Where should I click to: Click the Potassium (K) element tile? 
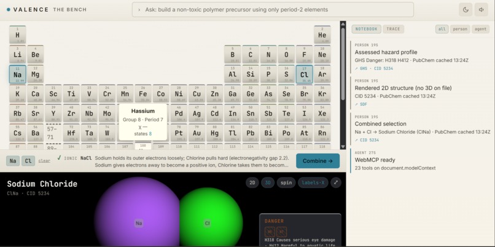point(17,93)
